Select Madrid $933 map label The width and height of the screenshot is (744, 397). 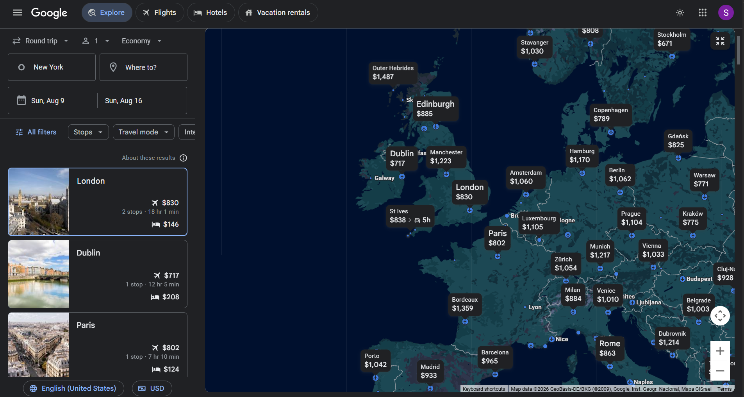(x=430, y=371)
